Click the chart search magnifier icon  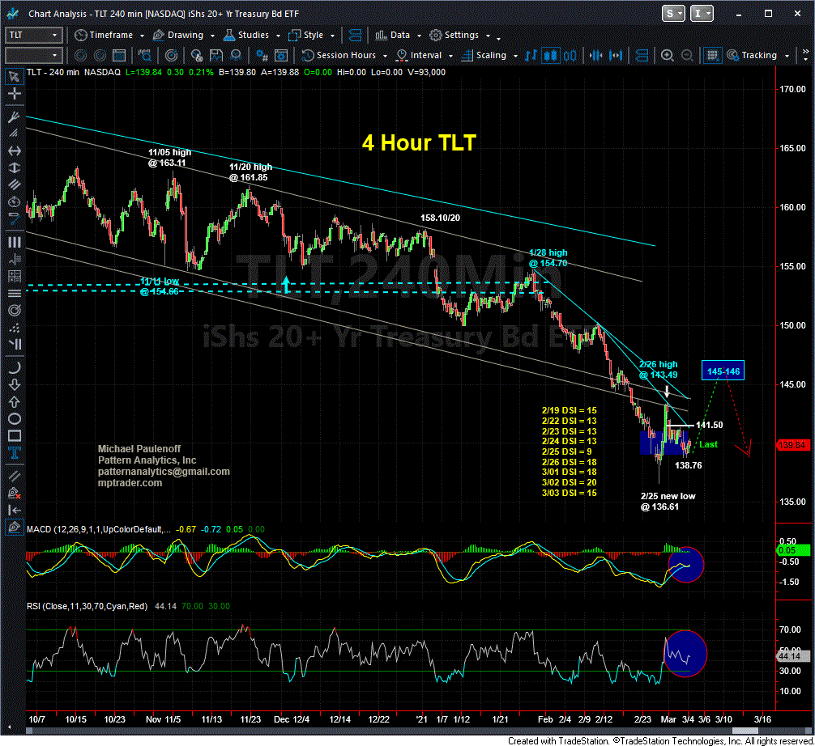(x=144, y=56)
